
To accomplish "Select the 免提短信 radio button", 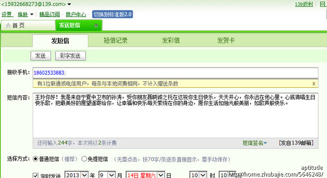I will [84, 159].
